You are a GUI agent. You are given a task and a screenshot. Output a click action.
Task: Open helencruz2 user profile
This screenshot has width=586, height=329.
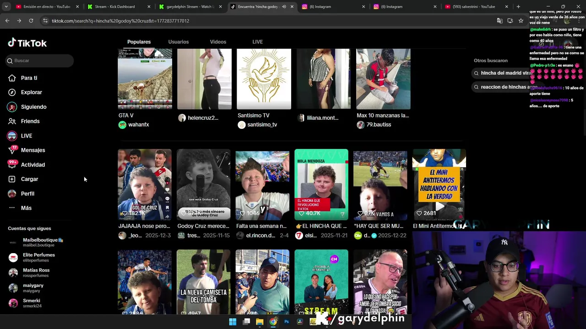(198, 118)
